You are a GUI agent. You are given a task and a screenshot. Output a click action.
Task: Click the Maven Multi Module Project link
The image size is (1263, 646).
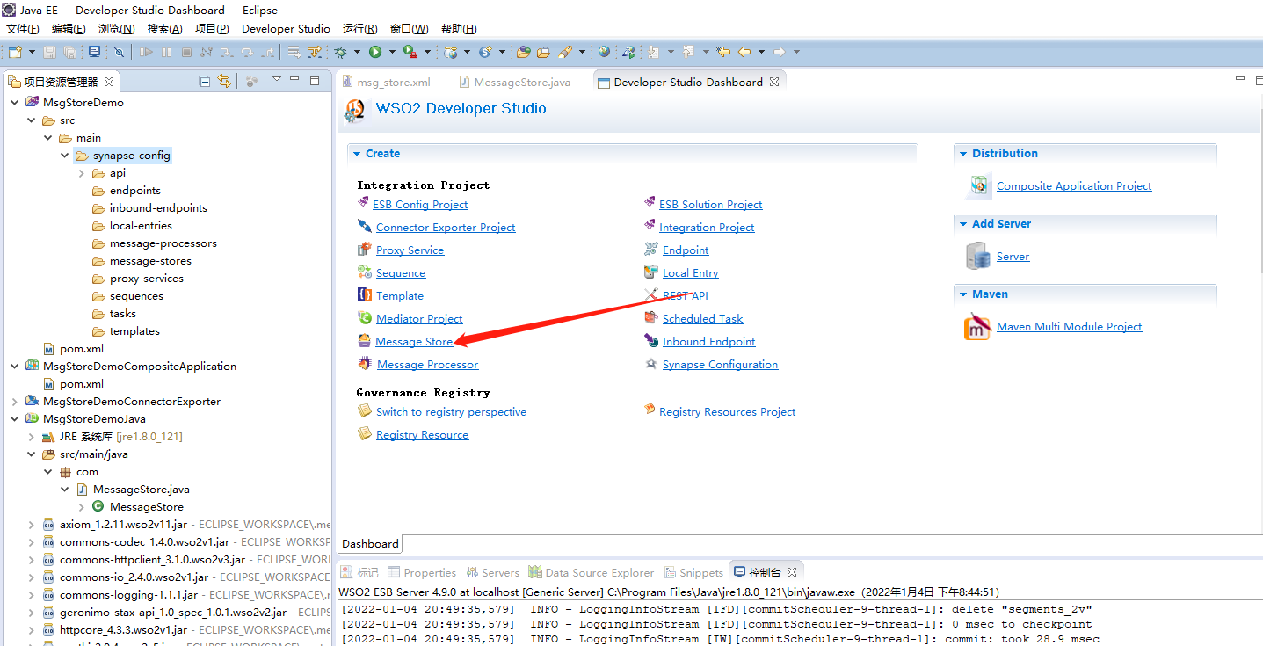click(x=1070, y=327)
